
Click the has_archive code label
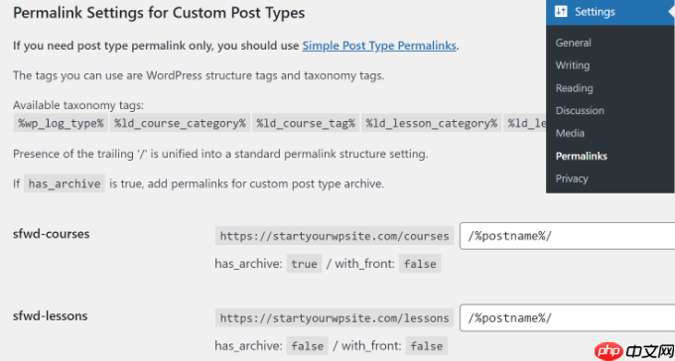65,183
